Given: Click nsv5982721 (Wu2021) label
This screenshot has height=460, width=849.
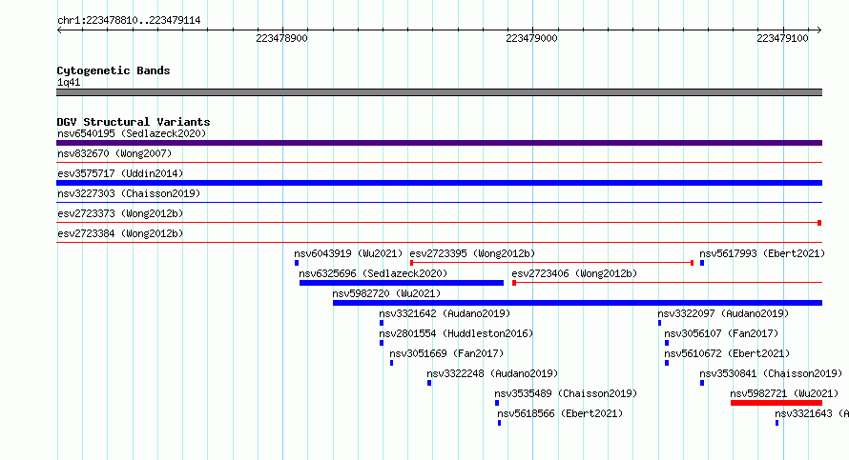Looking at the screenshot, I should 784,393.
